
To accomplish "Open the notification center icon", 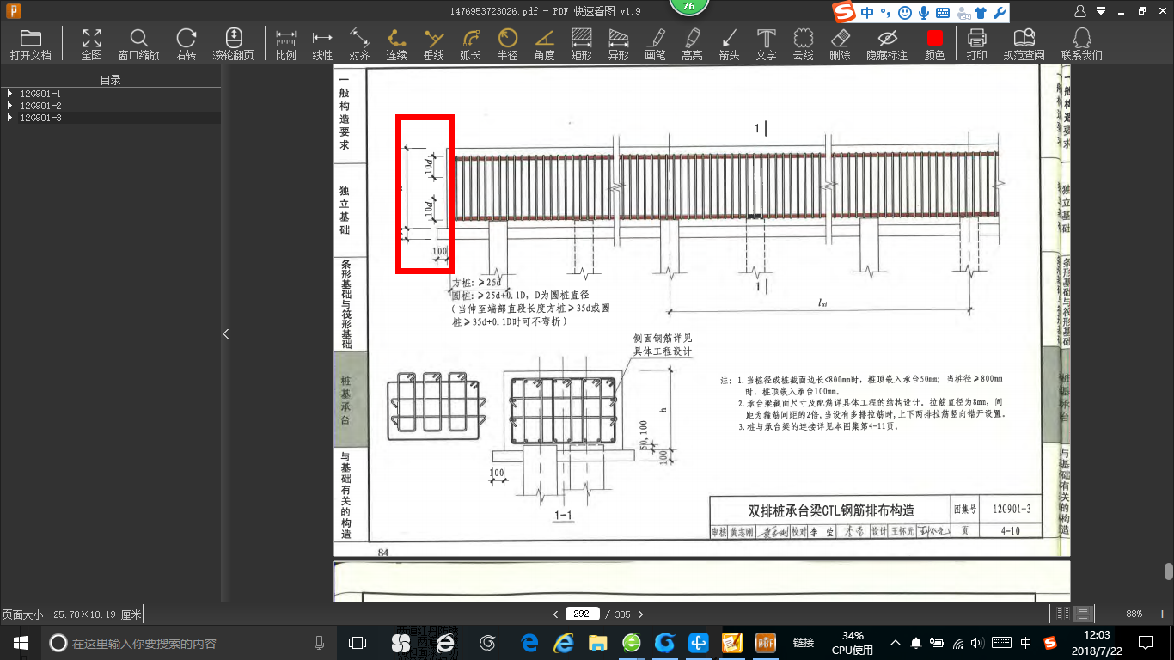I will click(x=1146, y=642).
